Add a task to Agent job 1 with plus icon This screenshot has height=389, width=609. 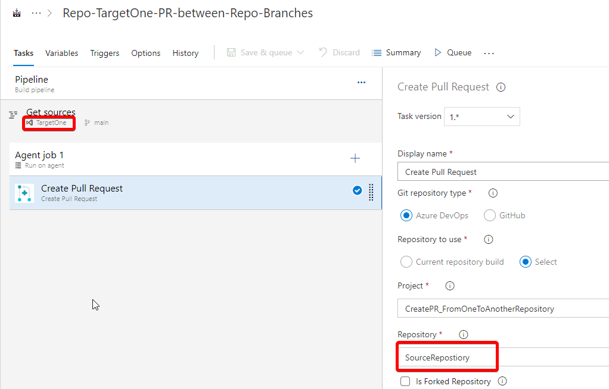[x=355, y=158]
